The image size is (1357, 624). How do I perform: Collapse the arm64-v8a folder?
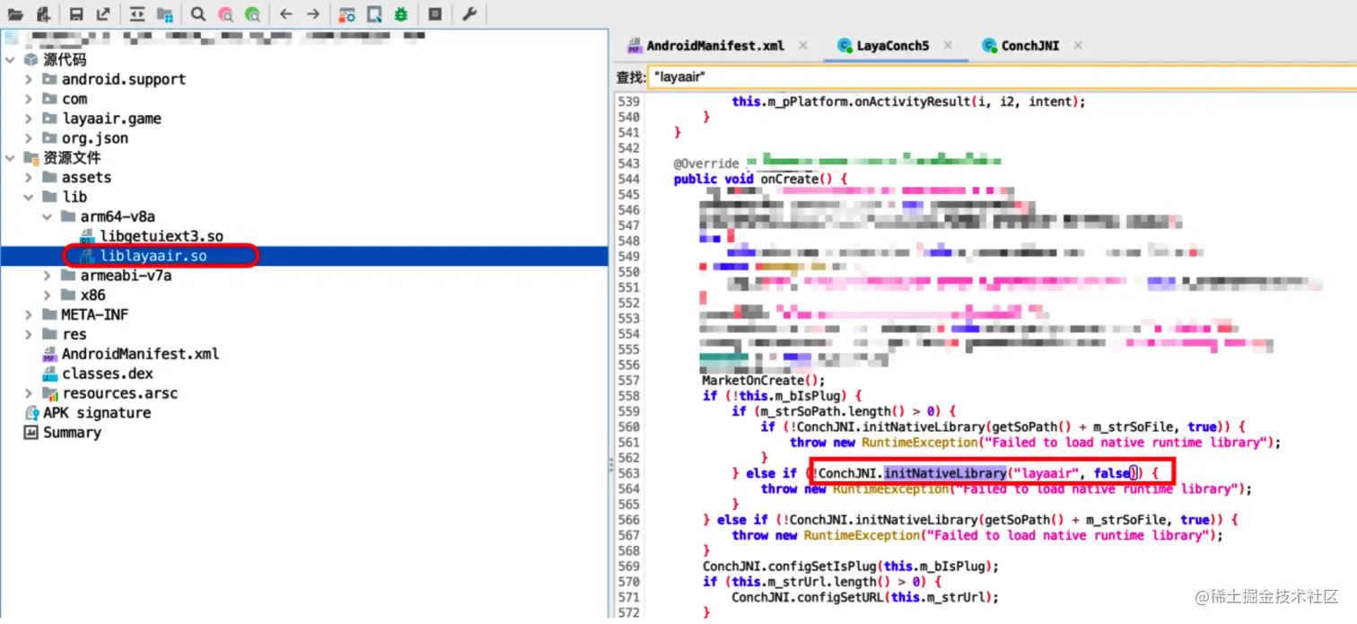48,216
